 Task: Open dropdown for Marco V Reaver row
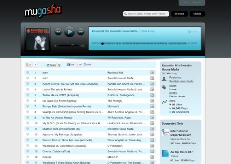[x=152, y=157]
